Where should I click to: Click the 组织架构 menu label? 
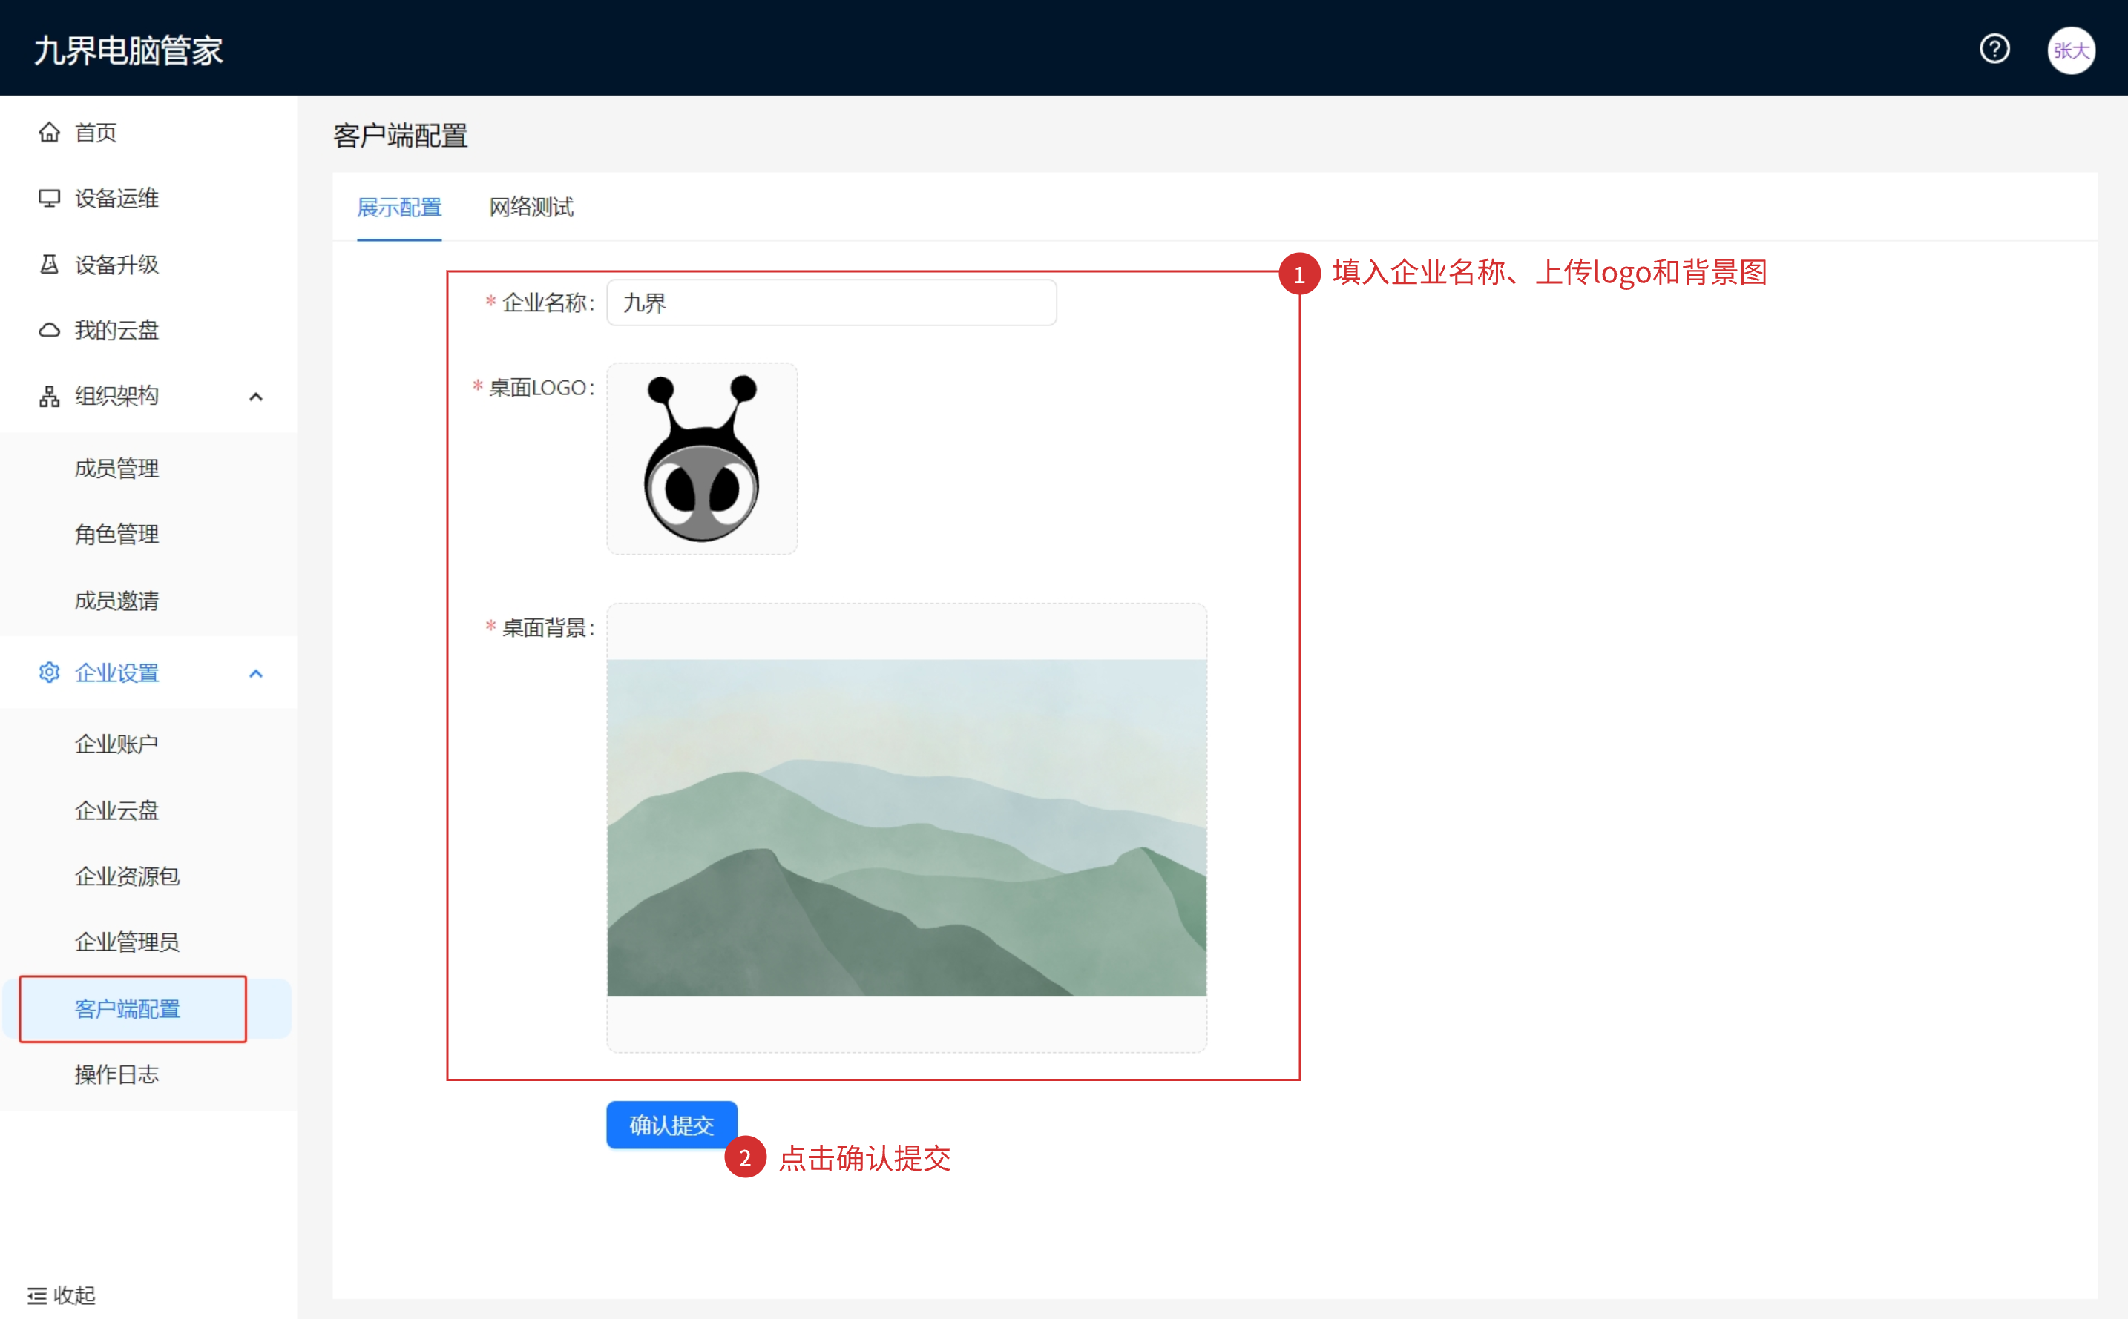(x=116, y=396)
